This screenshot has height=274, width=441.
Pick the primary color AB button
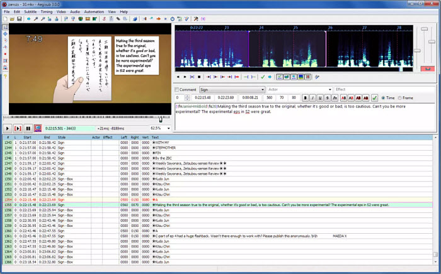pos(343,98)
